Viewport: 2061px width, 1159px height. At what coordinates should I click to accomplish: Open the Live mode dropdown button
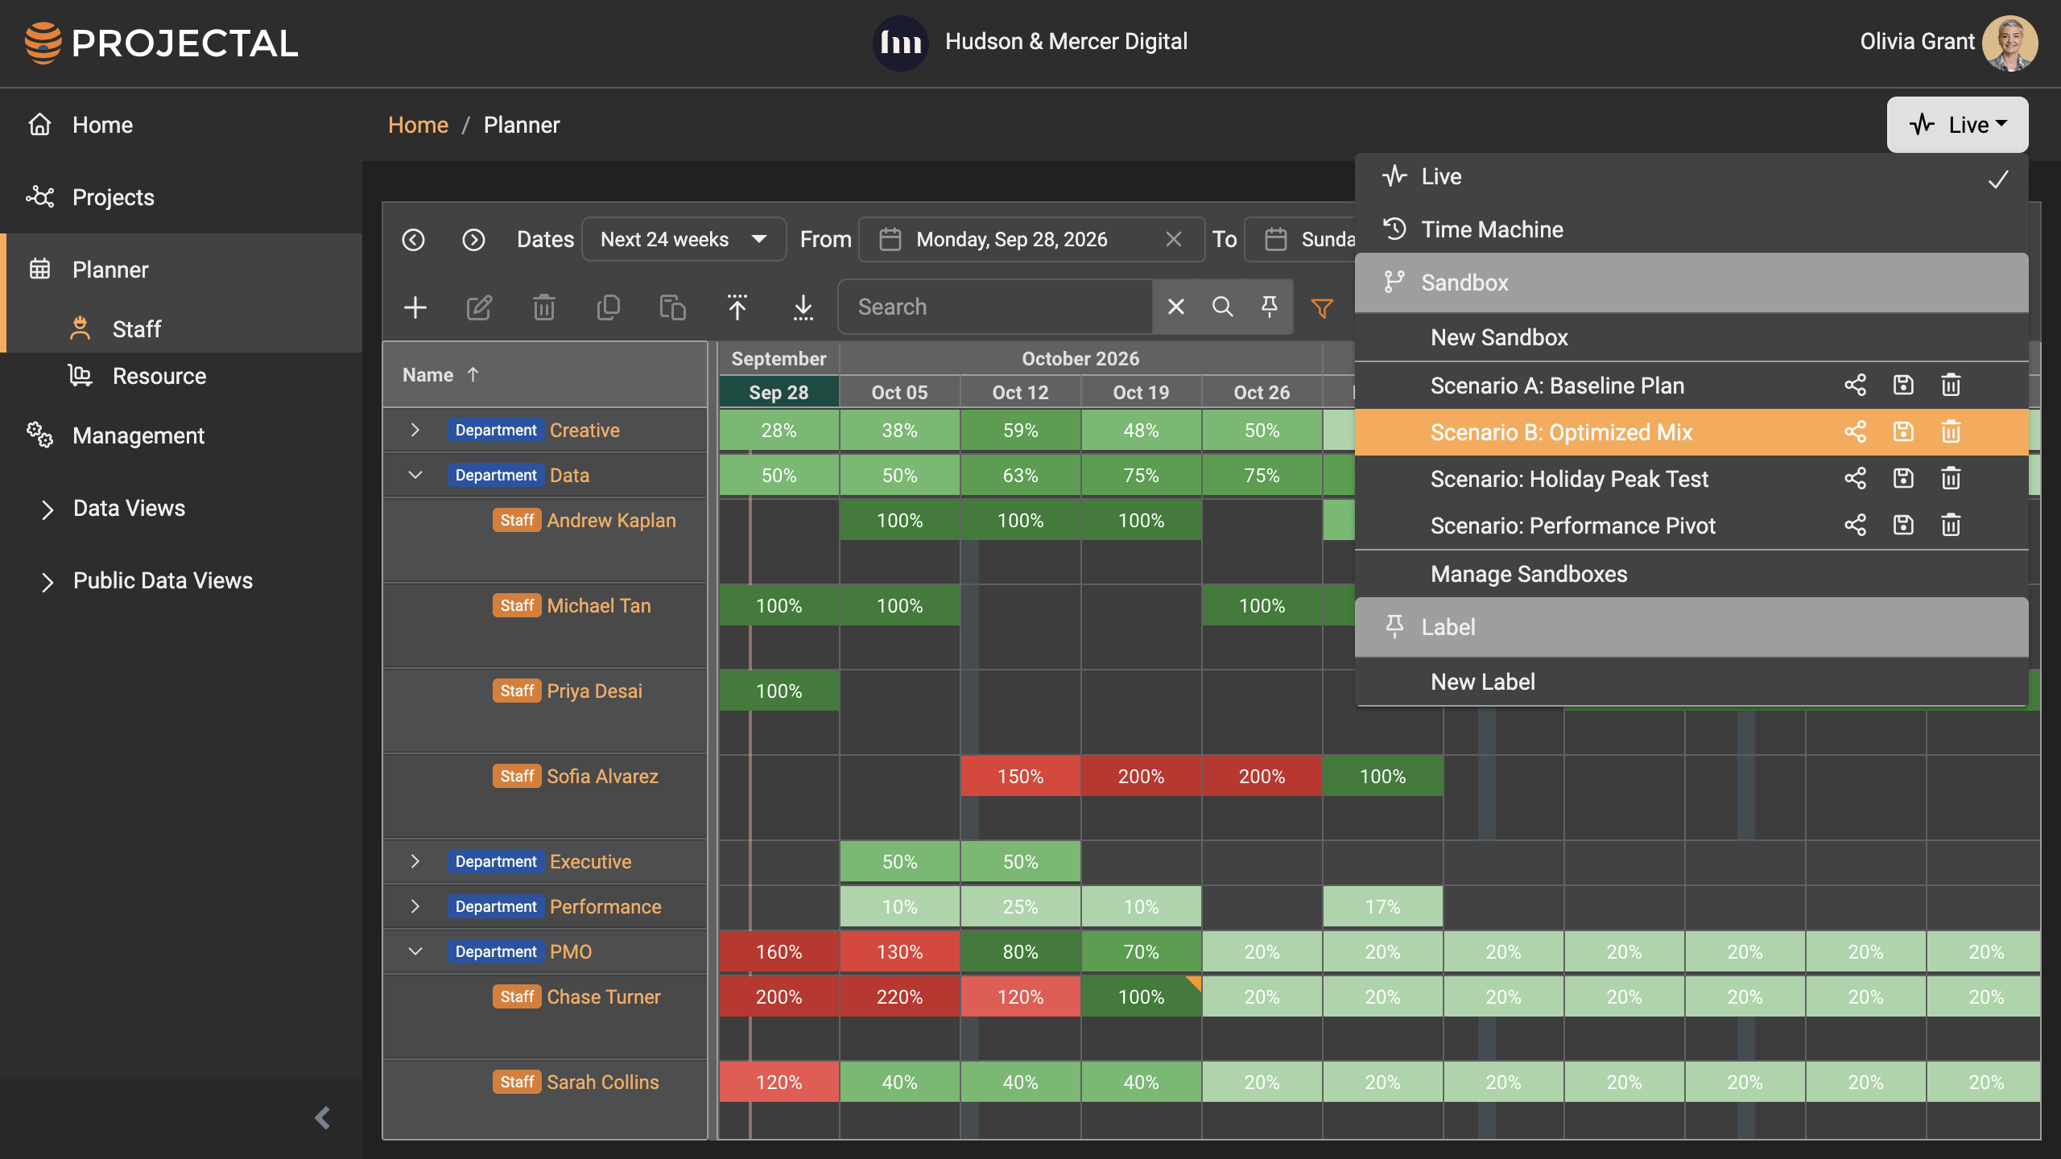(1957, 125)
